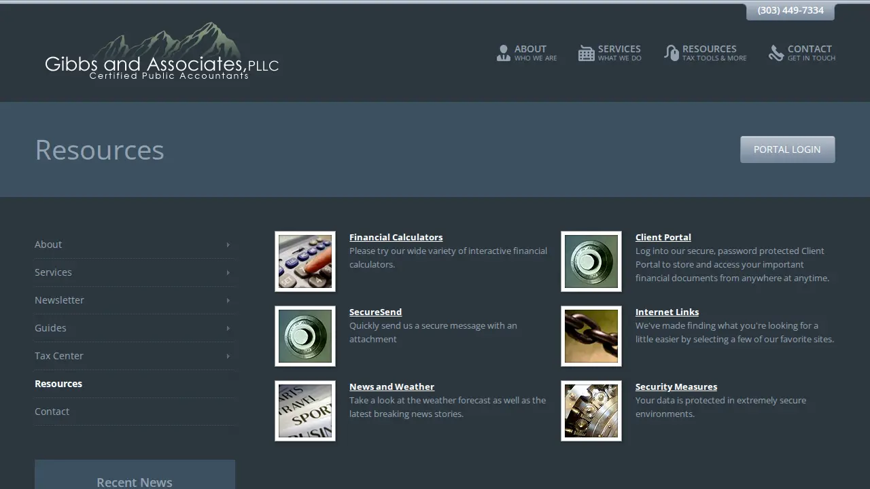Screen dimensions: 870x489
Task: Open the Contact top navigation menu
Action: click(802, 53)
